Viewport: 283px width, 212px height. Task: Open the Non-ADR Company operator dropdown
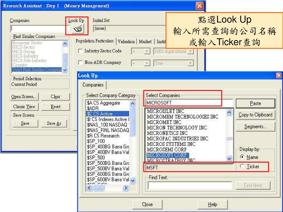[x=147, y=63]
